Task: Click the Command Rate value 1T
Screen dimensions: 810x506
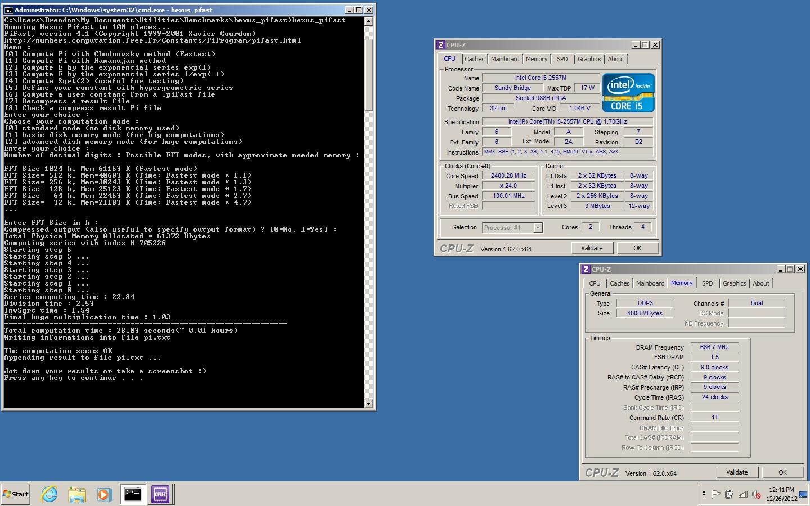Action: click(714, 417)
